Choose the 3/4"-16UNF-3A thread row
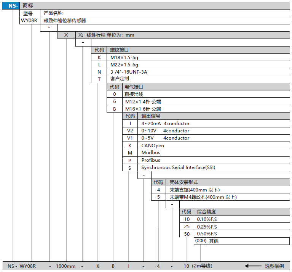Image resolution: width=292 pixels, height=272 pixels. (x=128, y=72)
